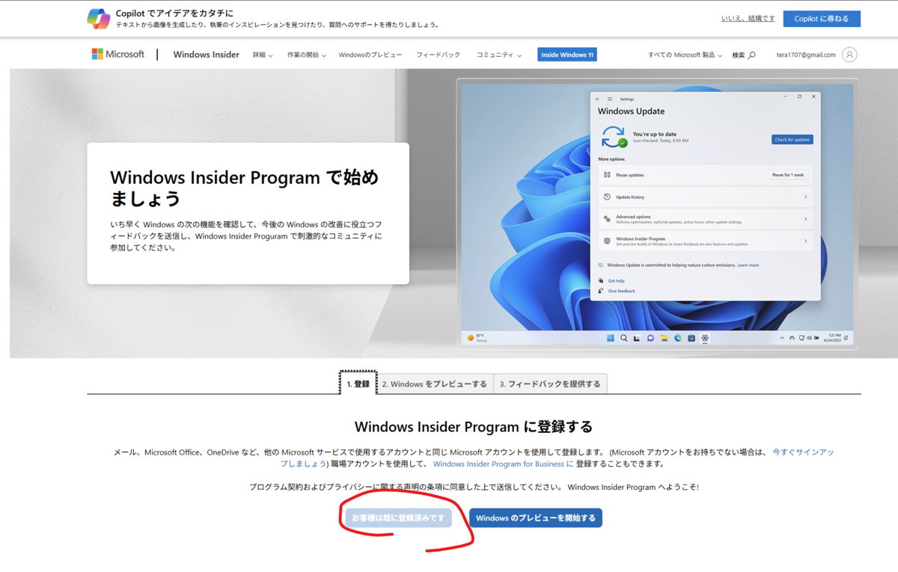Open the すべての Microsoft 製品 dropdown
This screenshot has width=898, height=572.
(x=685, y=55)
